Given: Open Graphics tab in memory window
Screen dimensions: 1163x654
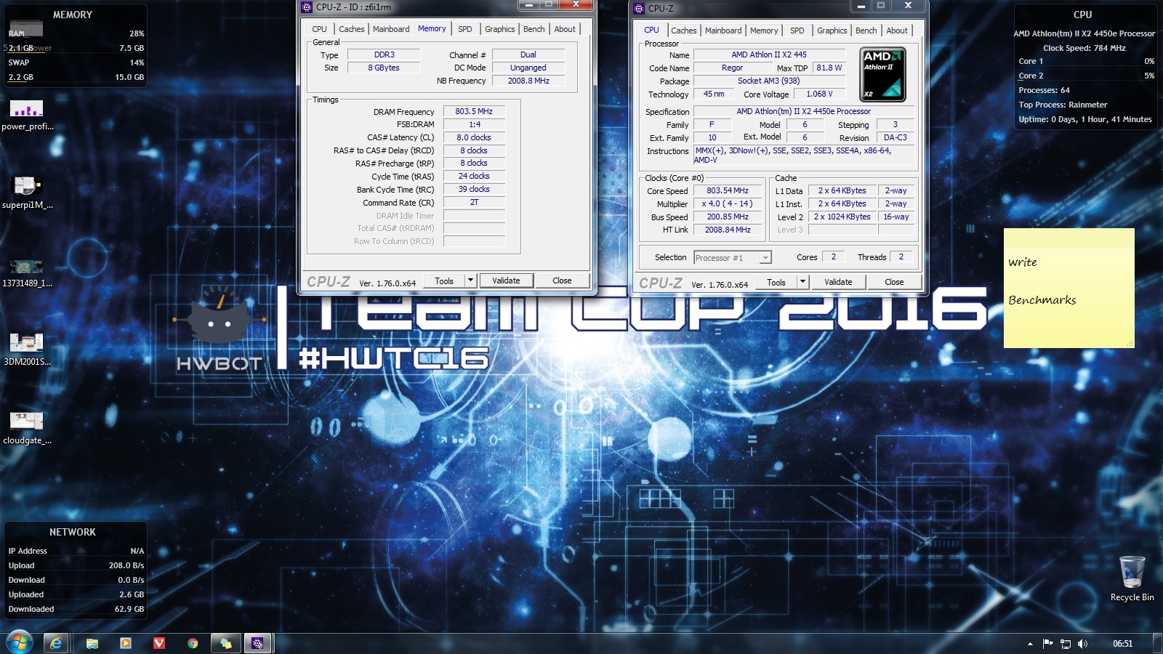Looking at the screenshot, I should tap(500, 29).
